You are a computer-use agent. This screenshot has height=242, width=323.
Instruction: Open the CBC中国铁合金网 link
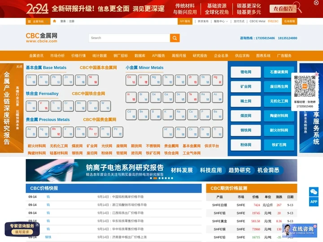[88, 94]
